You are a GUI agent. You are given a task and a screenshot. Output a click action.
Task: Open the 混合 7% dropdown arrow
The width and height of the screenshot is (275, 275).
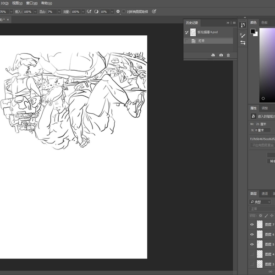click(59, 11)
